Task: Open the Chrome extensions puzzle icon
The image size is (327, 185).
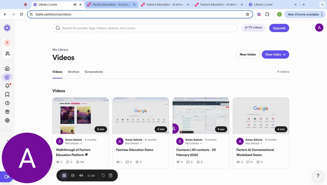Action: [267, 14]
